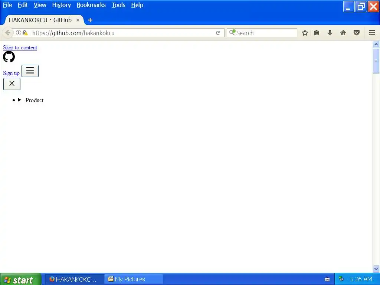Screen dimensions: 380x285
Task: Click the scrollbar up arrow
Action: [376, 45]
